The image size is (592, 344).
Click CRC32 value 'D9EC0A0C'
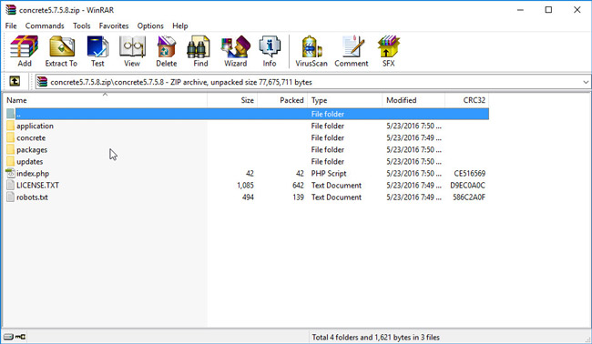pyautogui.click(x=468, y=186)
